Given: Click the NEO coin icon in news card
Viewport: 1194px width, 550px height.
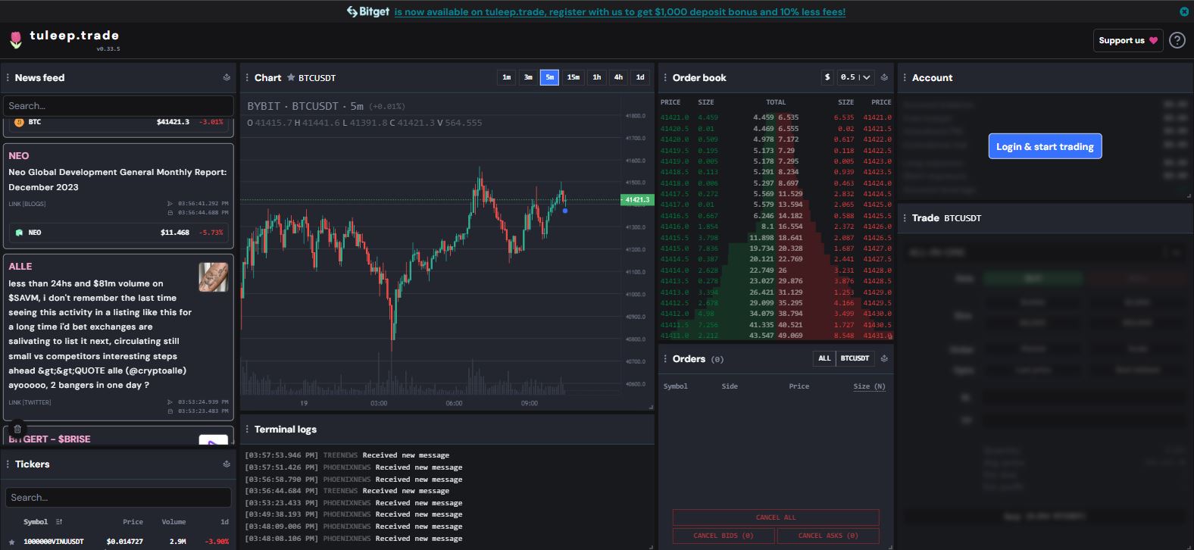Looking at the screenshot, I should (19, 233).
